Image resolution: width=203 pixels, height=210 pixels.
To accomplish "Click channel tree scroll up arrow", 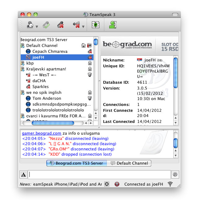I will [x=96, y=113].
